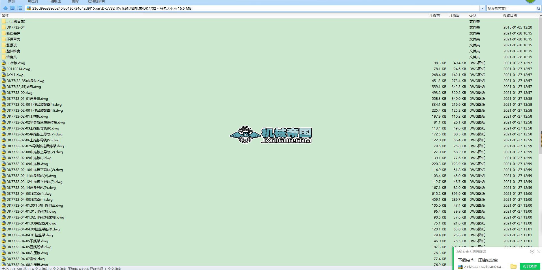Image resolution: width=542 pixels, height=270 pixels.
Task: Click the 打开文件 button
Action: (x=530, y=266)
